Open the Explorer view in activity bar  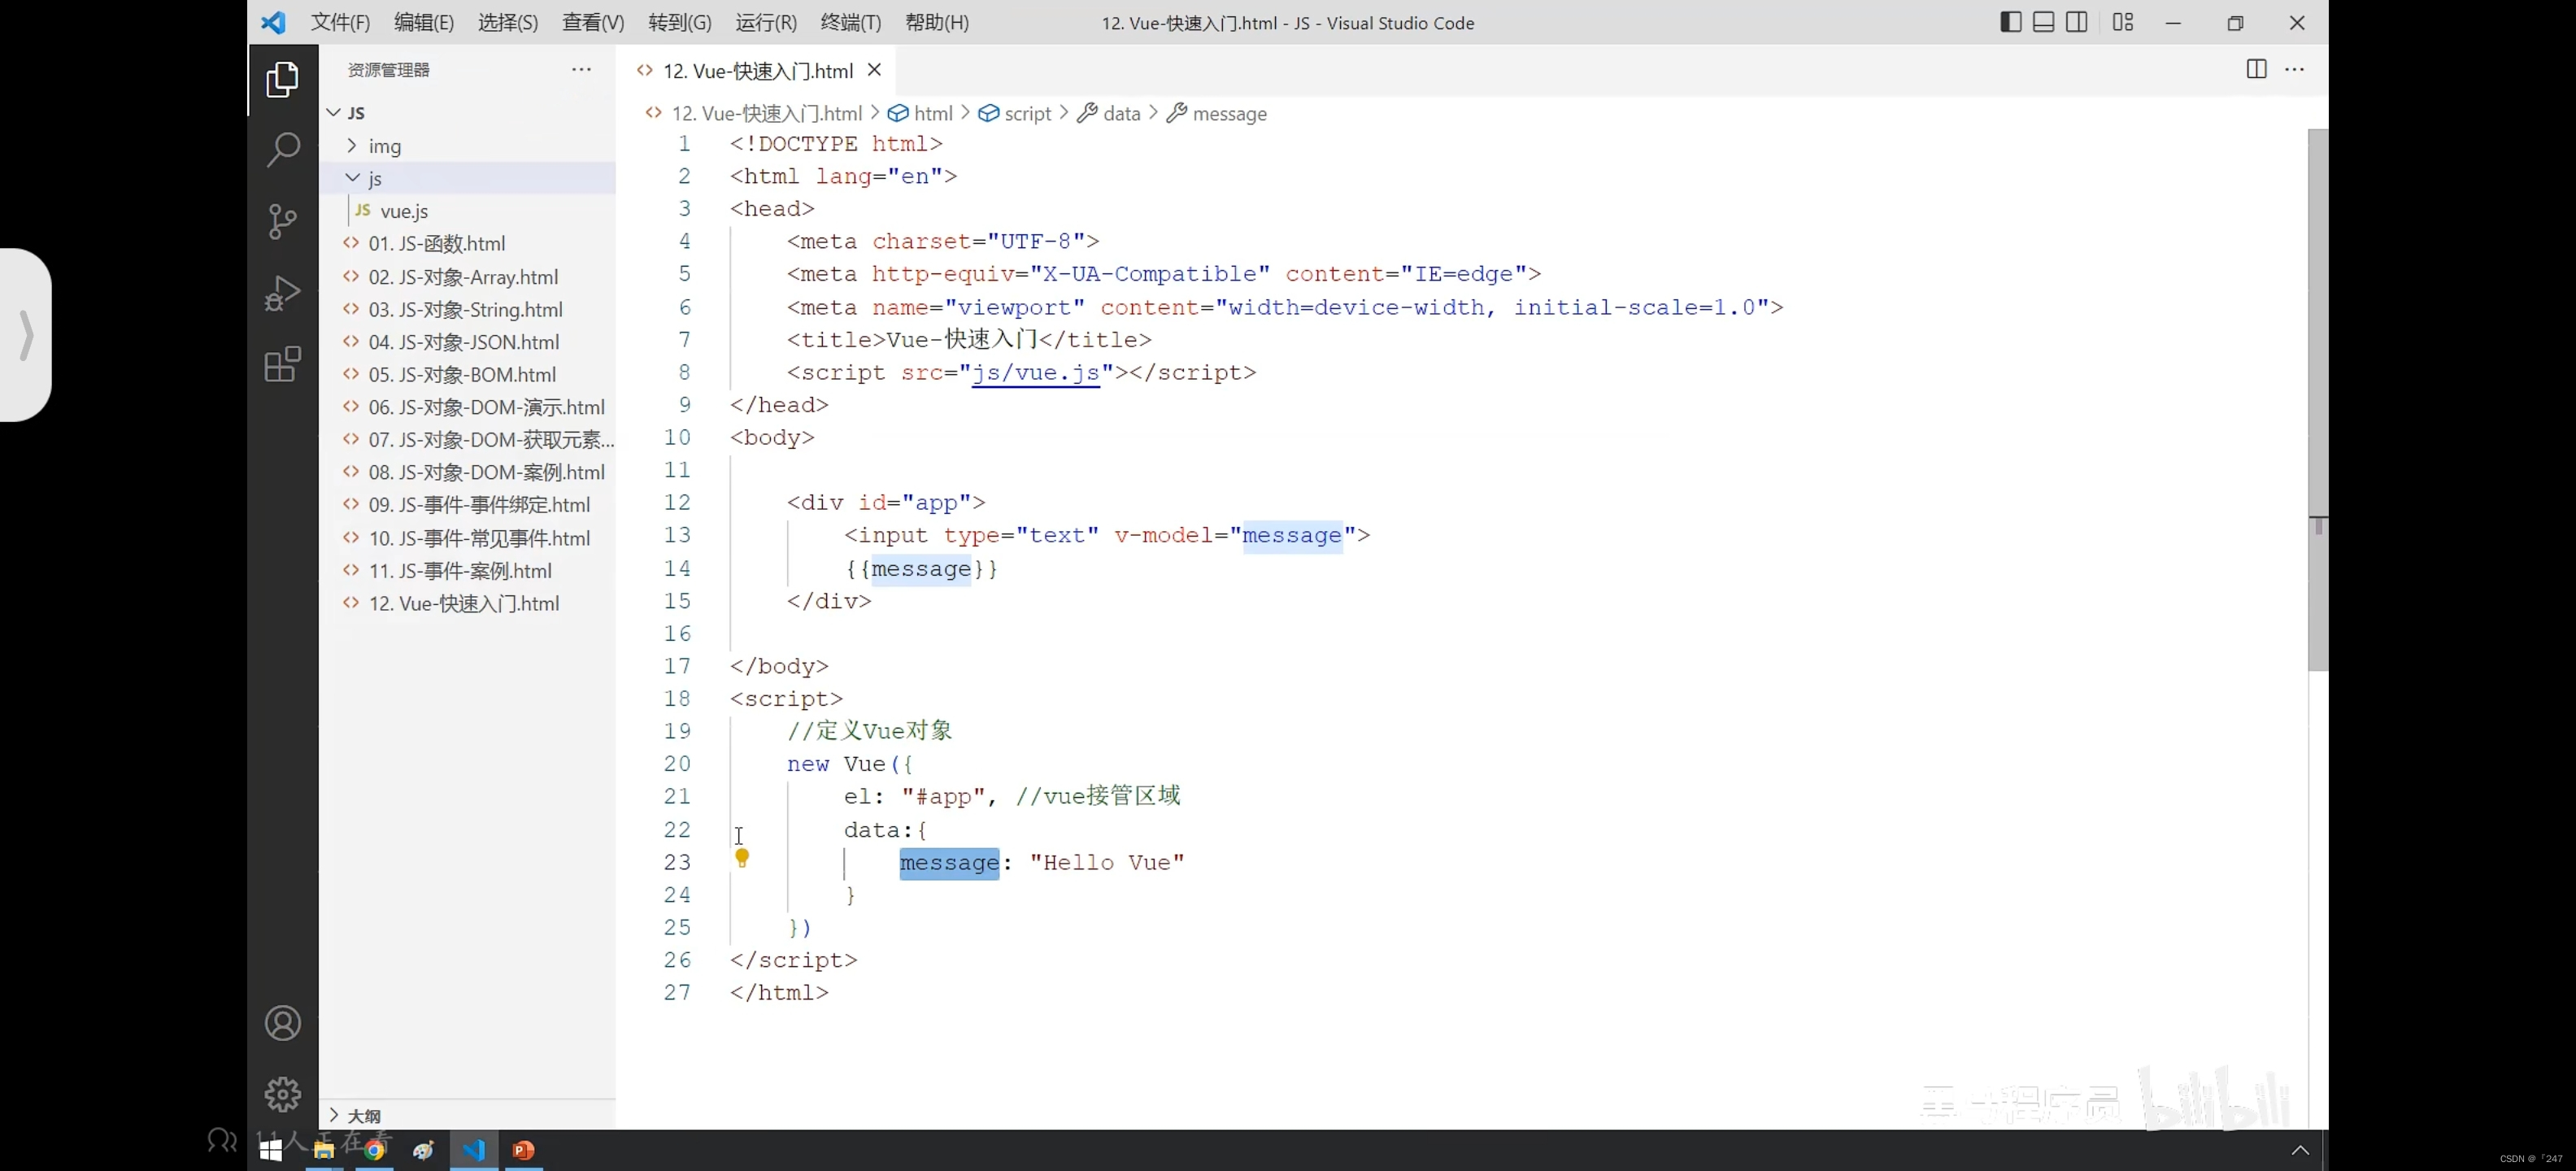click(283, 80)
